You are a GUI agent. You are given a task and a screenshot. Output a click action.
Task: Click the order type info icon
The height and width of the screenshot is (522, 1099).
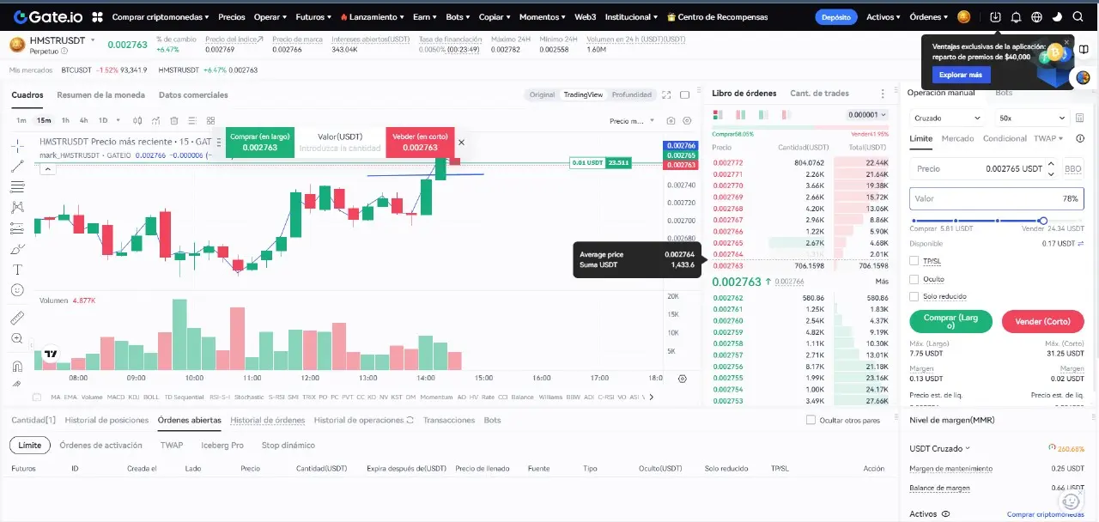tap(1080, 138)
